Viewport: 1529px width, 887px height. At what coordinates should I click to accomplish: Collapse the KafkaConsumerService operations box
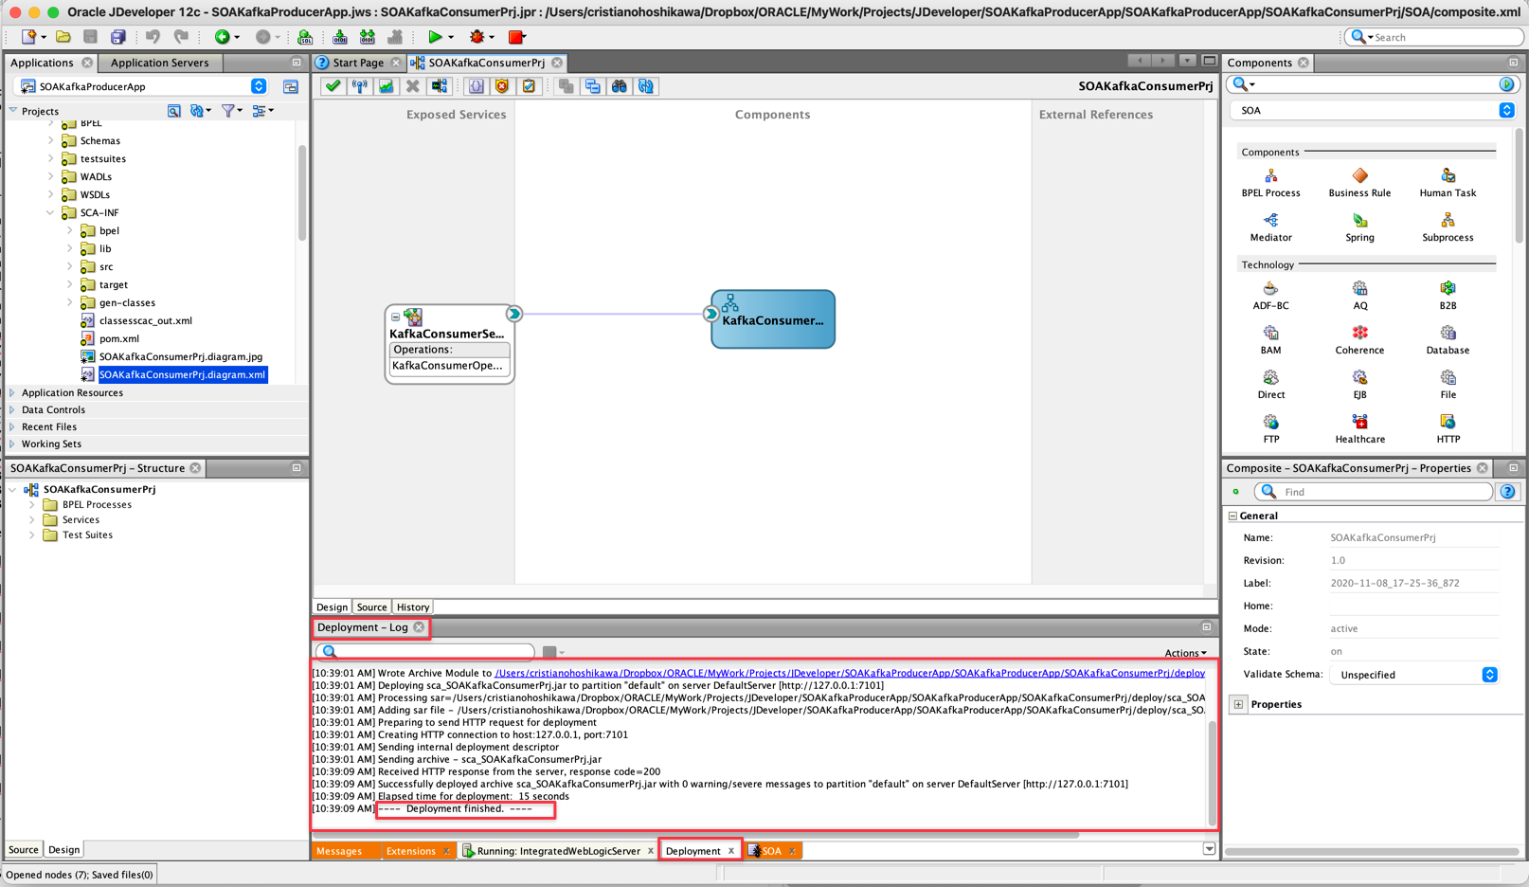(x=395, y=317)
